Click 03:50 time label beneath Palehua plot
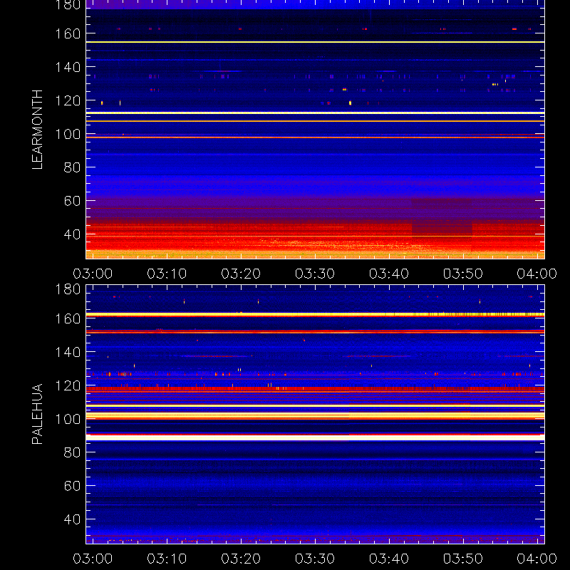570x570 pixels. [x=463, y=559]
